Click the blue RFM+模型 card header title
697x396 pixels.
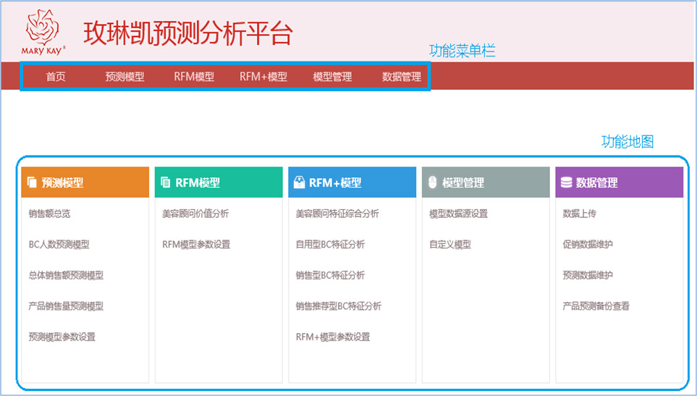tap(335, 182)
